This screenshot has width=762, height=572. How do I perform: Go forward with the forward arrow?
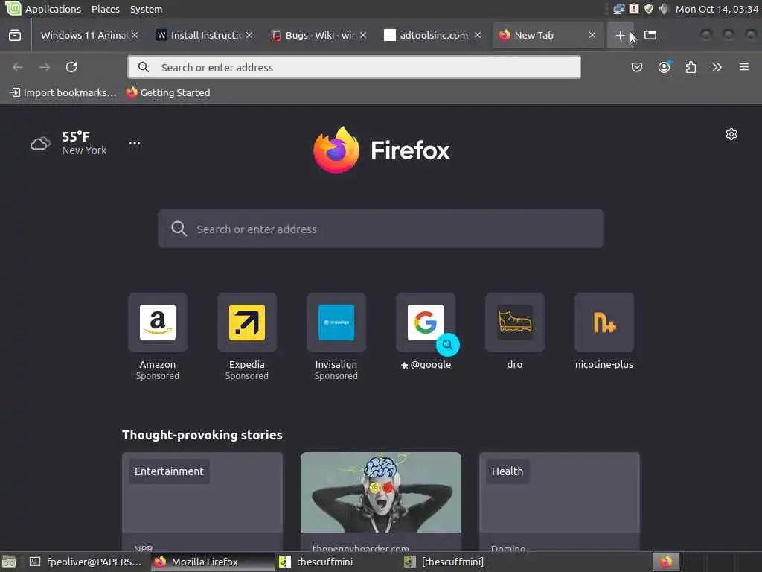[45, 67]
